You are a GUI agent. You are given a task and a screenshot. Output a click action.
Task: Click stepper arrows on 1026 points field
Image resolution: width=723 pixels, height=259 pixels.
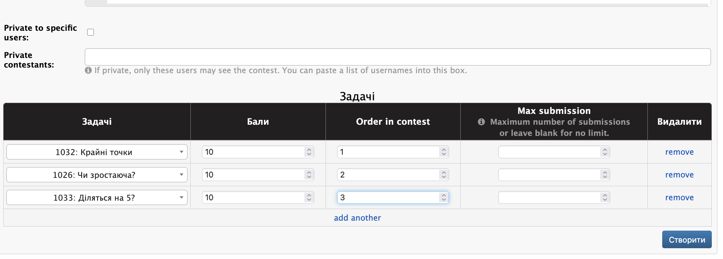click(309, 175)
